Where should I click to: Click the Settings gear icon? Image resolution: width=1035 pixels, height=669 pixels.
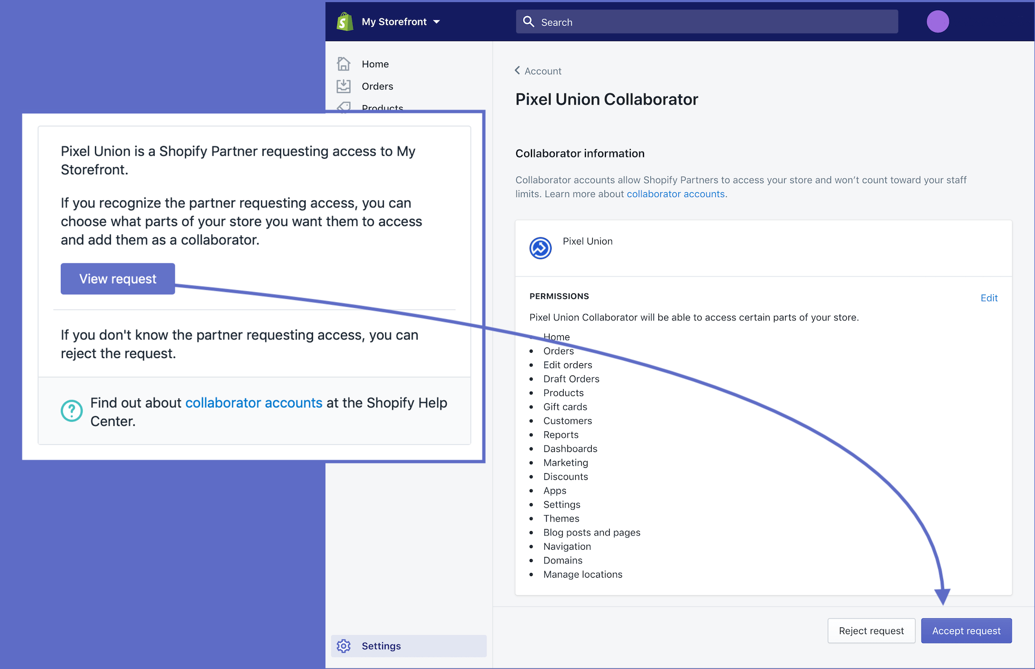click(x=343, y=646)
